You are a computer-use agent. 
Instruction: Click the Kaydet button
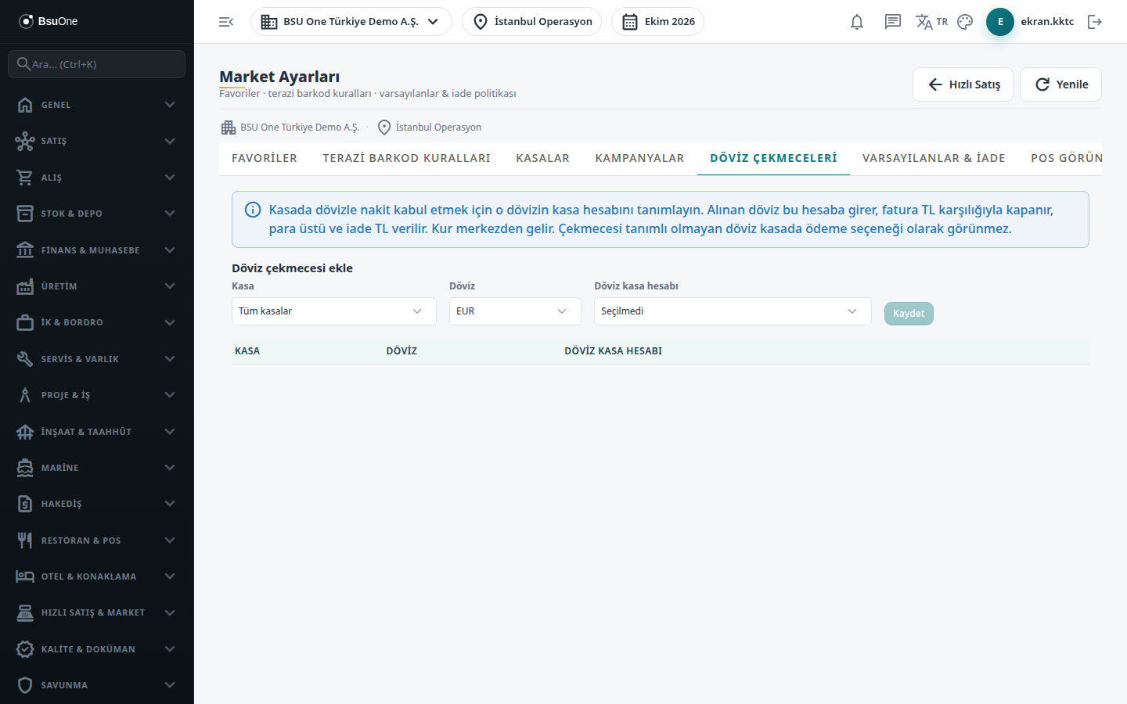coord(909,314)
